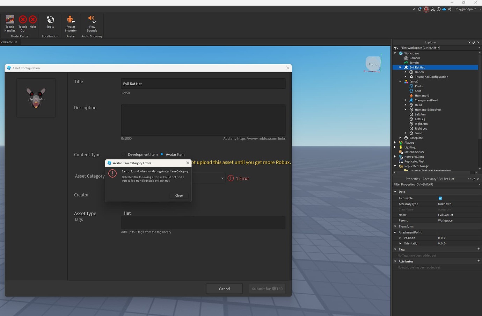Collapse the ribbon with the up chevron
Image resolution: width=482 pixels, height=316 pixels.
414,9
